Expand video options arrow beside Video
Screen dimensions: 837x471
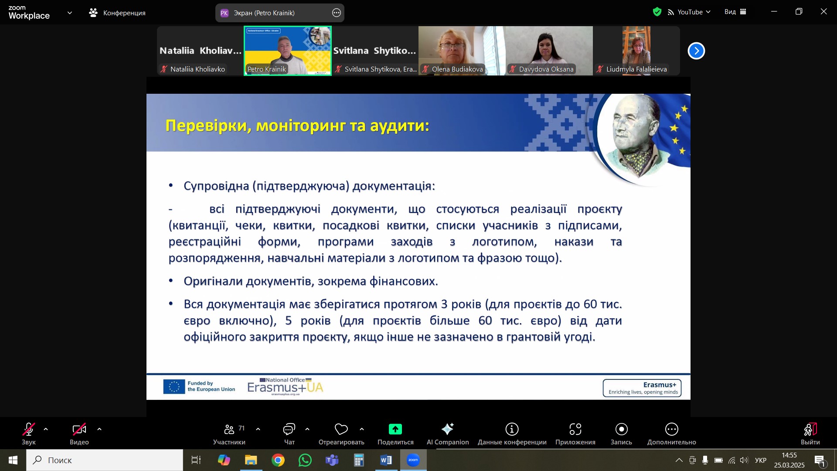pyautogui.click(x=99, y=430)
